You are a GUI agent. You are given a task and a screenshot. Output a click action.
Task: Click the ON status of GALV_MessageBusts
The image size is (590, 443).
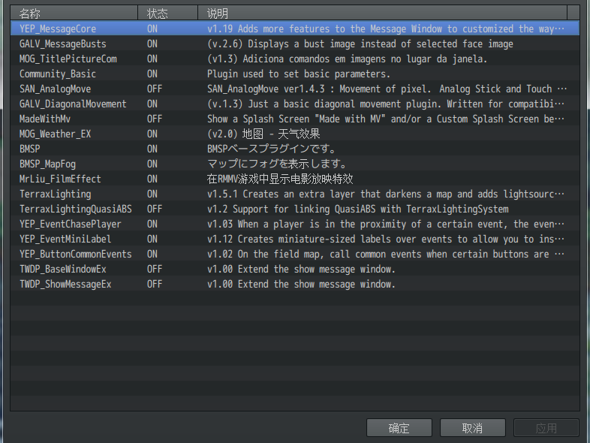tap(152, 44)
